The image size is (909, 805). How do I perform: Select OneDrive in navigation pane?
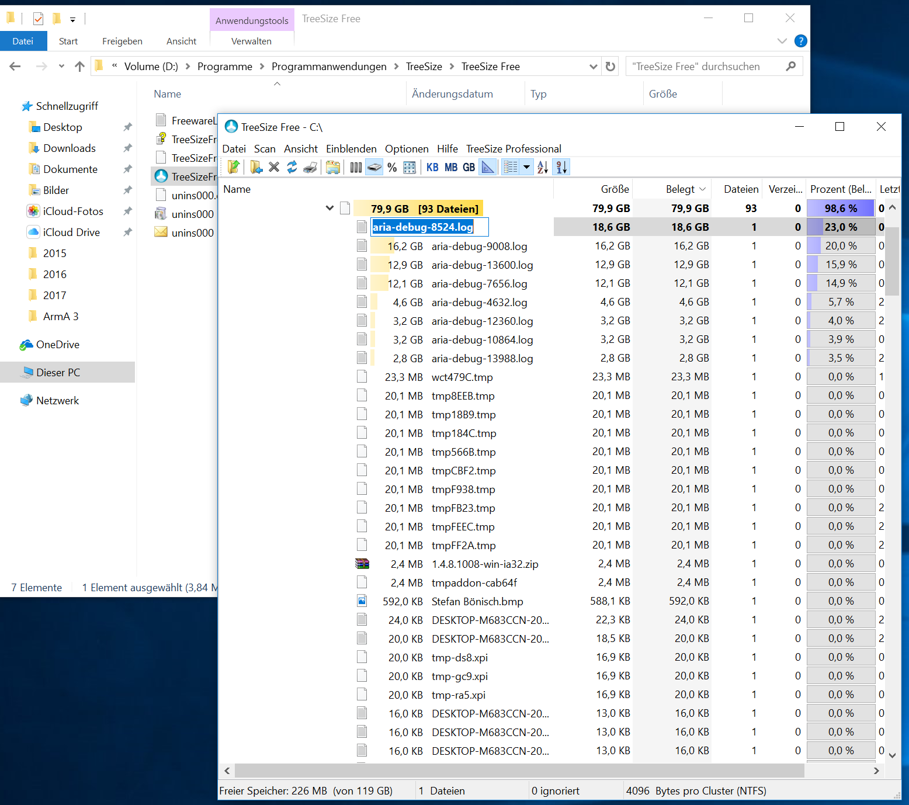click(x=57, y=345)
